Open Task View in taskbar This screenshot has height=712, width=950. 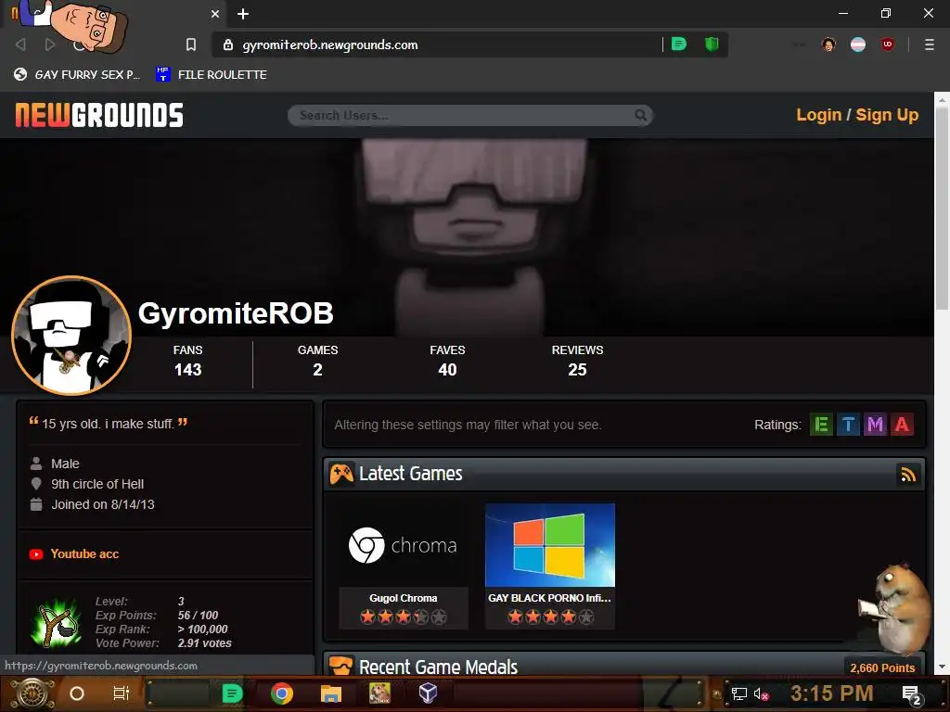[x=122, y=693]
